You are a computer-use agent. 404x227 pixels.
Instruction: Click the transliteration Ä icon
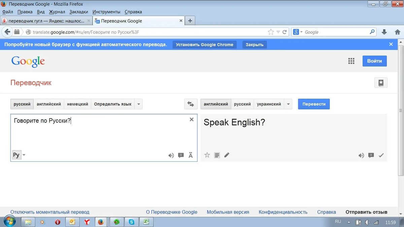tap(191, 155)
